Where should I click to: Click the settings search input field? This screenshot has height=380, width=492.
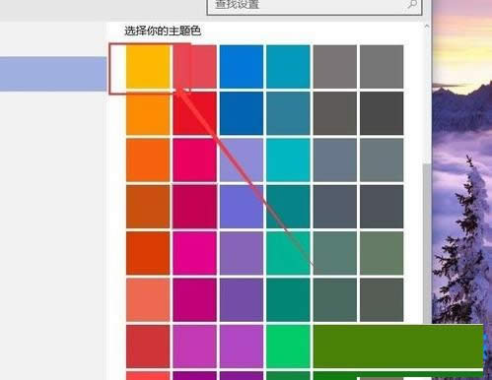[315, 6]
